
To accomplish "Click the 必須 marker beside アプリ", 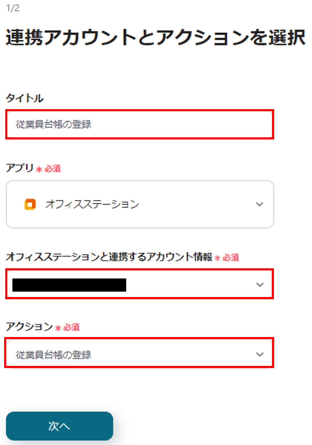I will (53, 169).
